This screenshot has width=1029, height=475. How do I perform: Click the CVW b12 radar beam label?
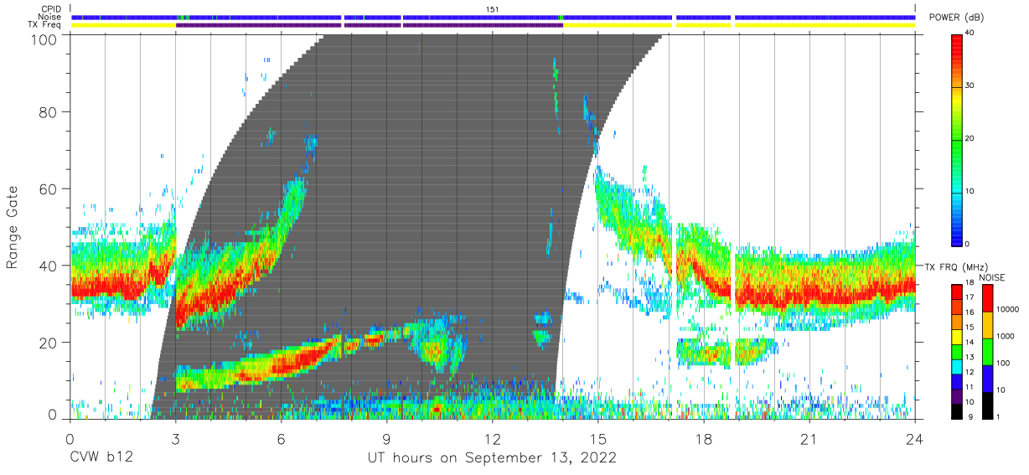pos(101,457)
